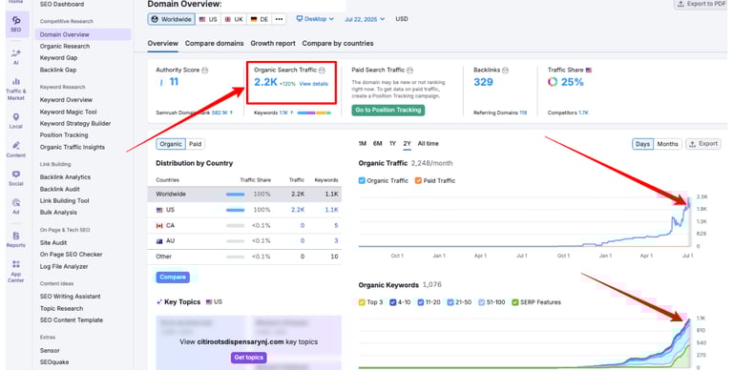The height and width of the screenshot is (370, 733).
Task: Click Authority Score info icon
Action: click(x=205, y=70)
